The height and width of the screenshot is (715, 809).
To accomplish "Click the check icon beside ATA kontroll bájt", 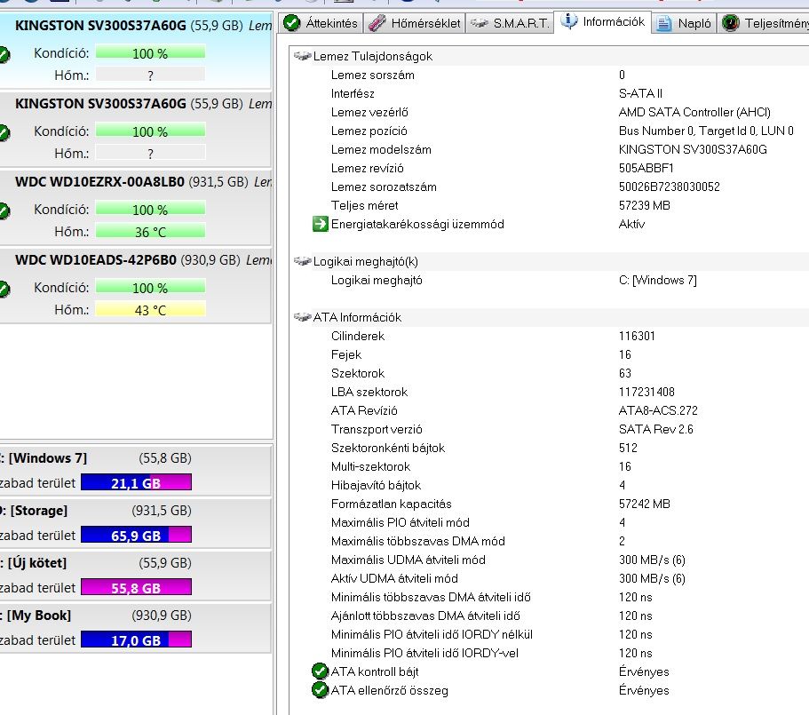I will pyautogui.click(x=321, y=671).
